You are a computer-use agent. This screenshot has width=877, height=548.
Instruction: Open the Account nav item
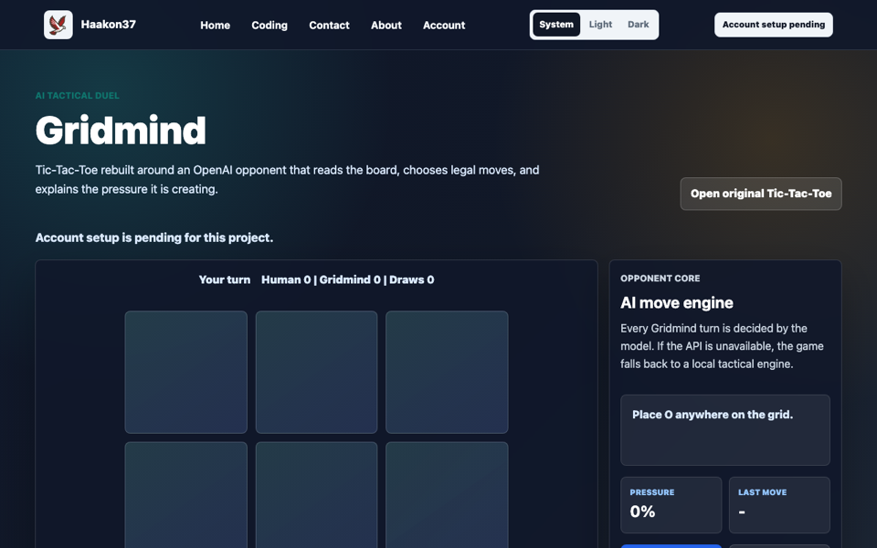444,26
